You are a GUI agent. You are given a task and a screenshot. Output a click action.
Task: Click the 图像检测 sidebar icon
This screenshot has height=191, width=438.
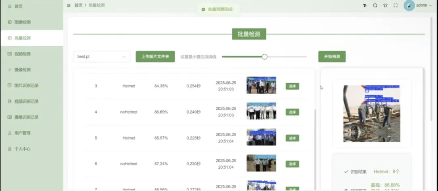click(9, 22)
